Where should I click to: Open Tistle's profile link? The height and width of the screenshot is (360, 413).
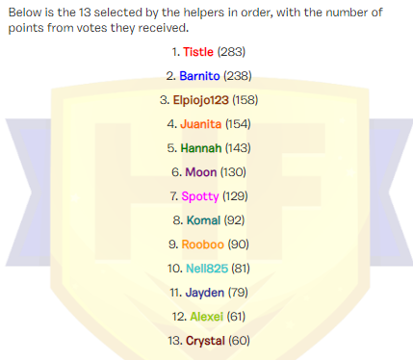198,52
